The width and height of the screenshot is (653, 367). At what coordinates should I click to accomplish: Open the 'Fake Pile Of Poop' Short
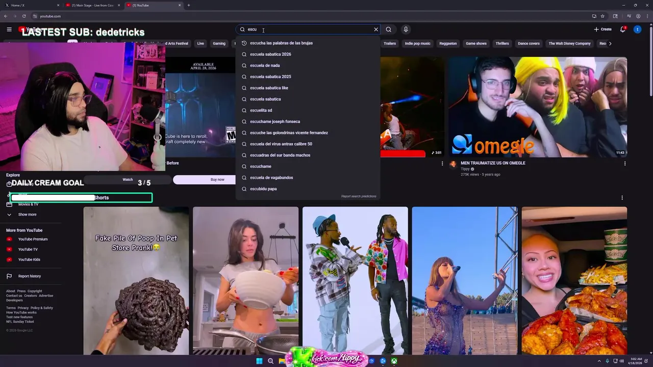tap(136, 280)
